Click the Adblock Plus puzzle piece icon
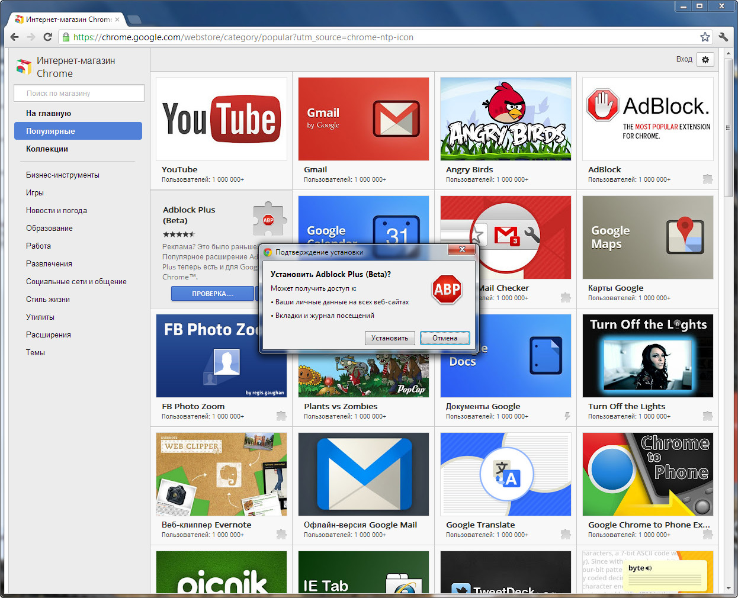 click(x=270, y=220)
